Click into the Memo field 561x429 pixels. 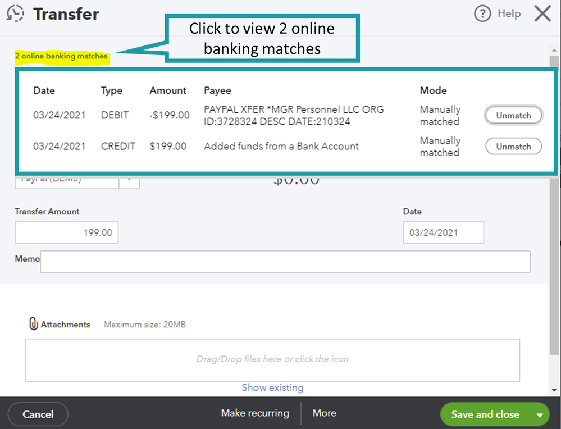click(285, 262)
